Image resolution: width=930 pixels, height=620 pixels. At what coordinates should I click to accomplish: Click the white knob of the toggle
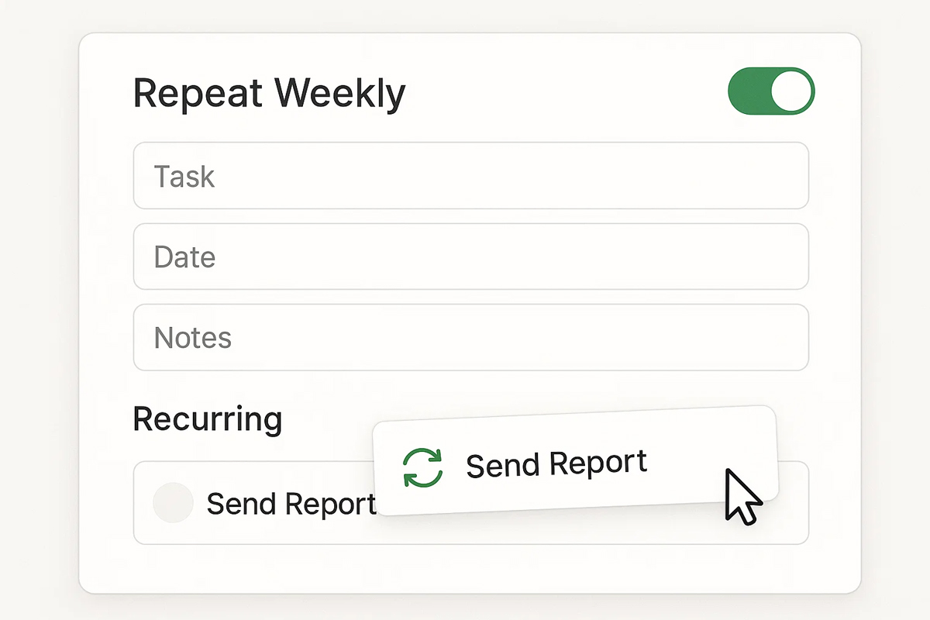pyautogui.click(x=790, y=91)
